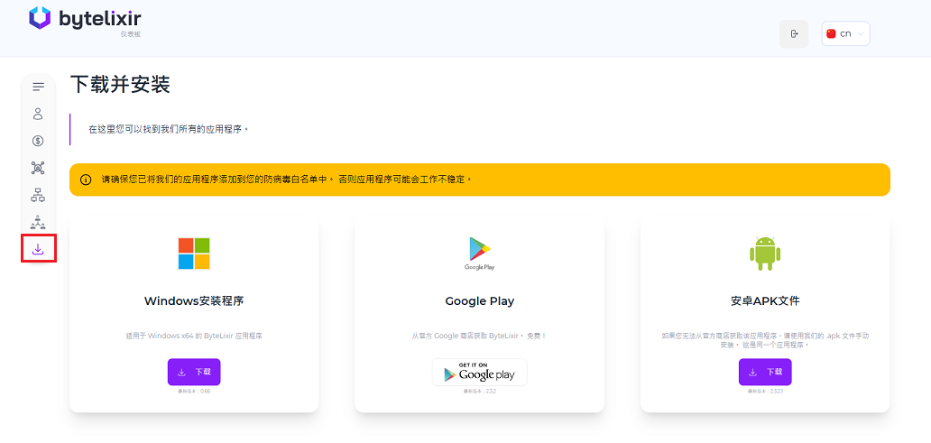Open the cn language dropdown

[x=845, y=34]
